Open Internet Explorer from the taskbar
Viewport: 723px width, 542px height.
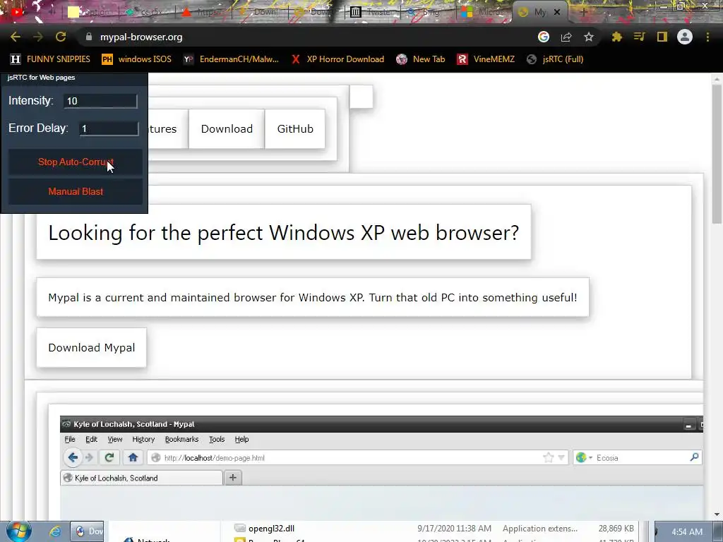pos(54,531)
